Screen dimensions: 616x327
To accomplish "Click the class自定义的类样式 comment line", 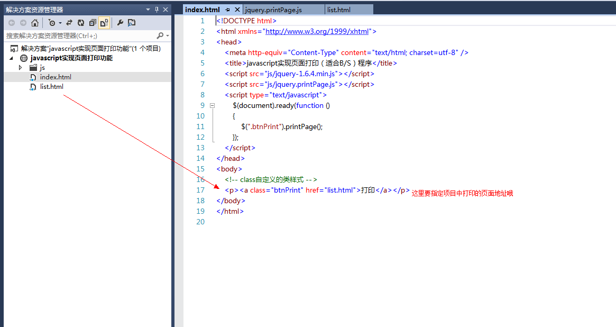I will click(x=271, y=180).
